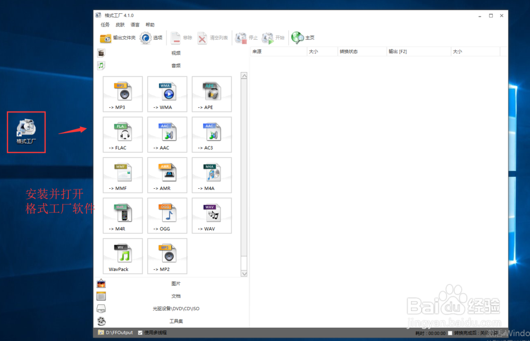Click the format list scroll-down arrow
Screen dimensions: 530x341
click(x=244, y=273)
